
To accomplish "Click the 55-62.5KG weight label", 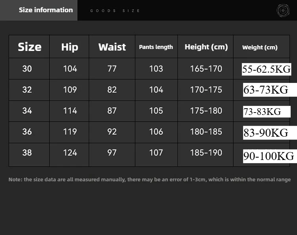I will [266, 70].
